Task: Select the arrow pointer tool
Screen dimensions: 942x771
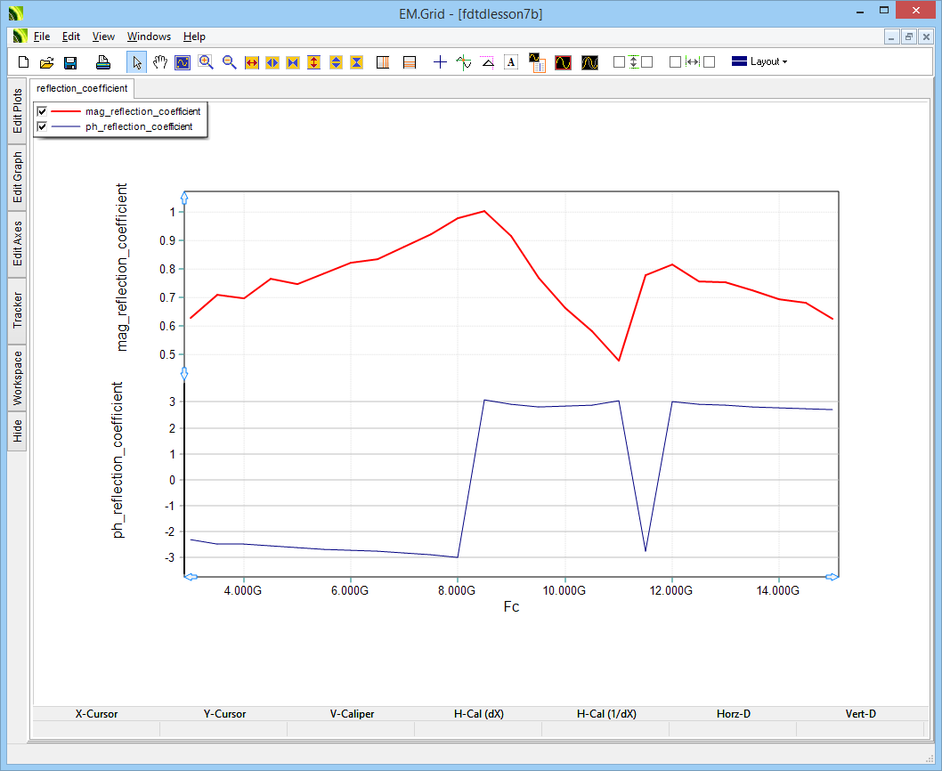Action: coord(137,62)
